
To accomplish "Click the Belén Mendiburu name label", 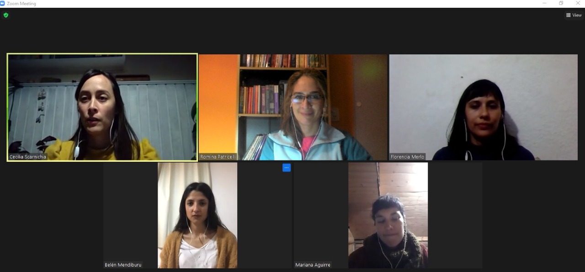I will pyautogui.click(x=123, y=265).
